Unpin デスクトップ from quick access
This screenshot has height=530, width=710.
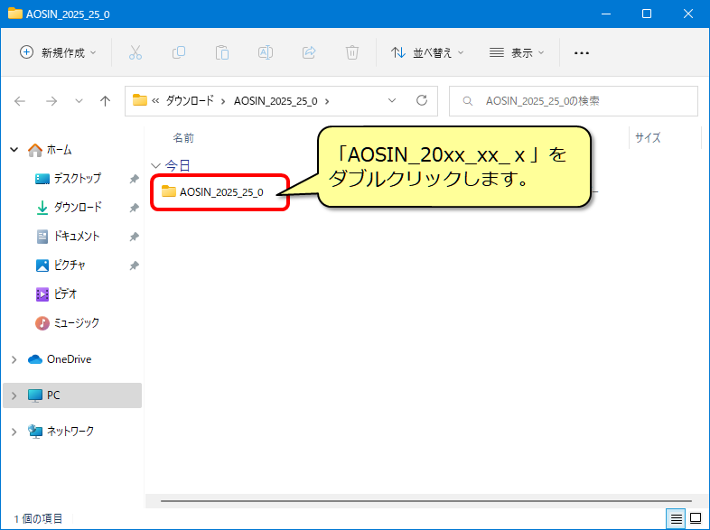click(x=134, y=179)
